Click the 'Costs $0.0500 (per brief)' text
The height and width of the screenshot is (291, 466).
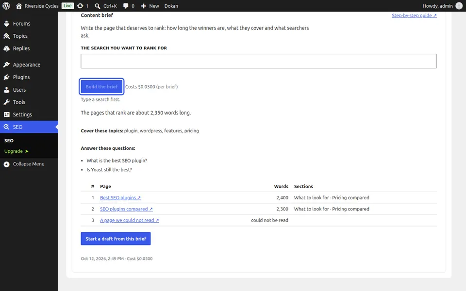tap(151, 87)
